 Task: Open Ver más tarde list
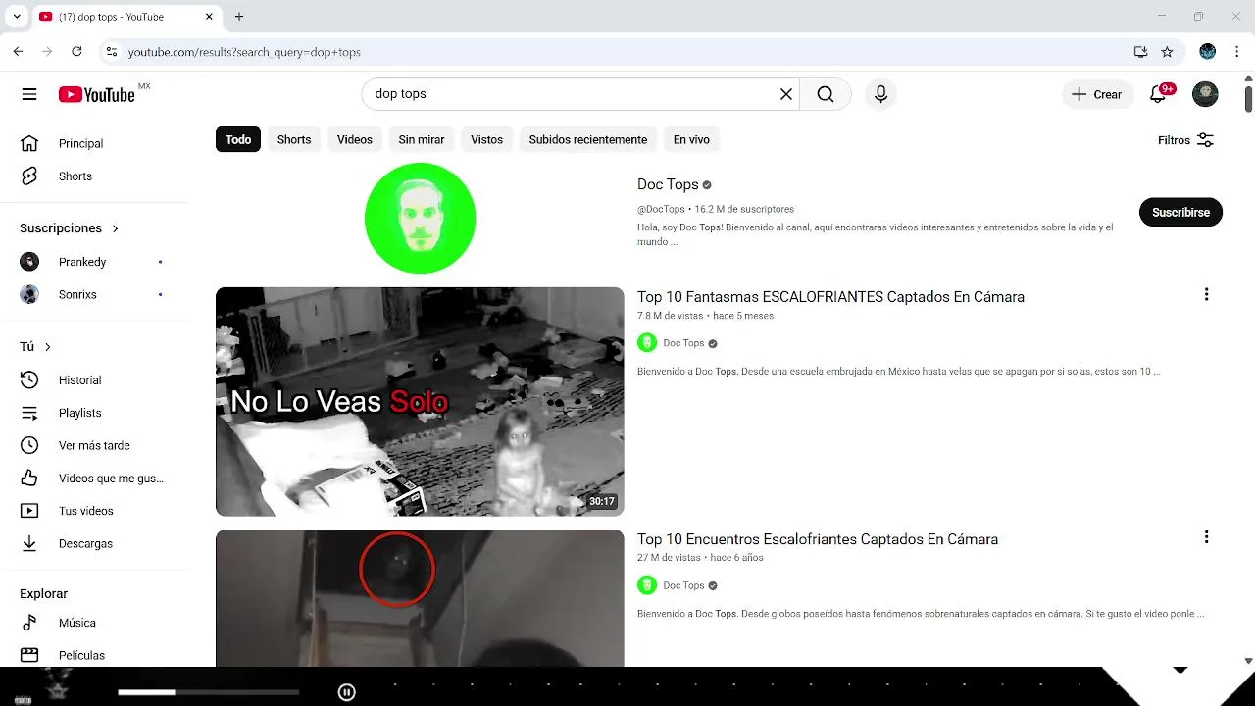pyautogui.click(x=94, y=445)
